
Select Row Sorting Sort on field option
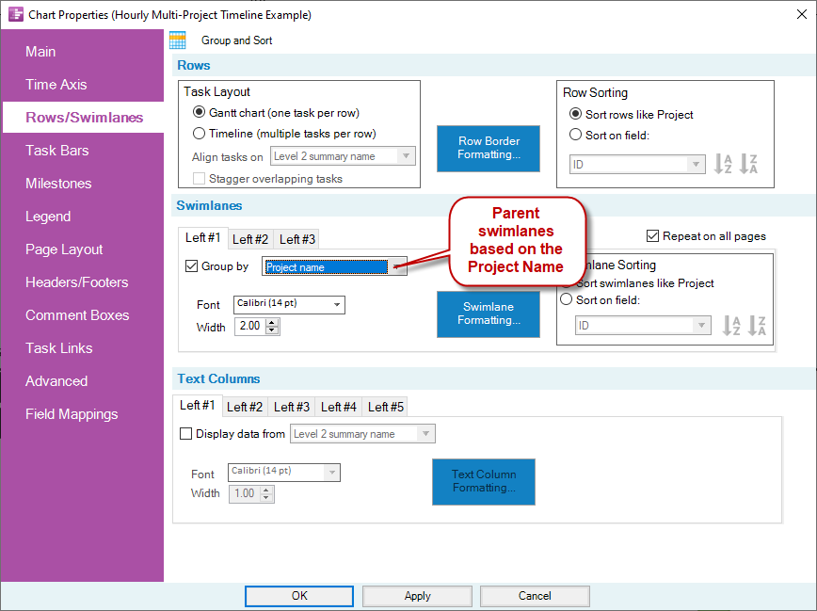pos(575,135)
